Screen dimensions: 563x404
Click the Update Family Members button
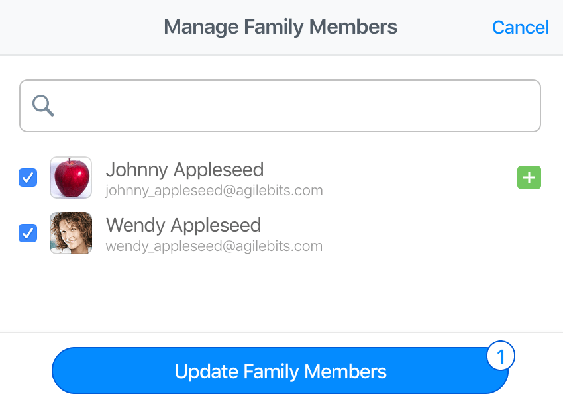tap(280, 371)
